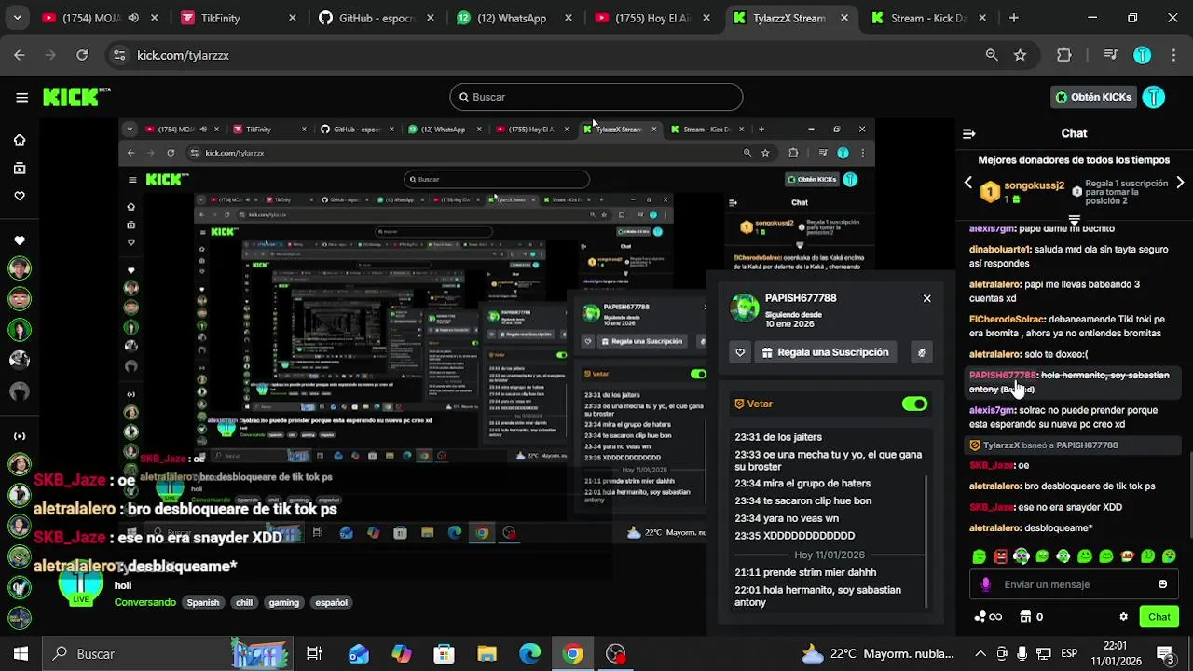
Task: Open the Chrome three-dot menu
Action: [x=1172, y=55]
